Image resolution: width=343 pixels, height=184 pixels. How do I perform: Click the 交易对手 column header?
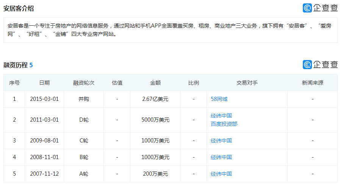click(247, 83)
